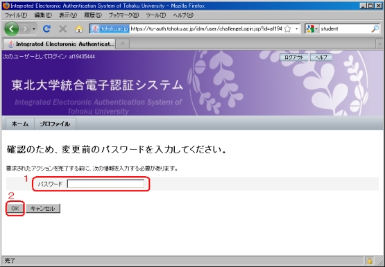Image resolution: width=385 pixels, height=267 pixels.
Task: Open the 履歴(S) menu
Action: (x=92, y=15)
